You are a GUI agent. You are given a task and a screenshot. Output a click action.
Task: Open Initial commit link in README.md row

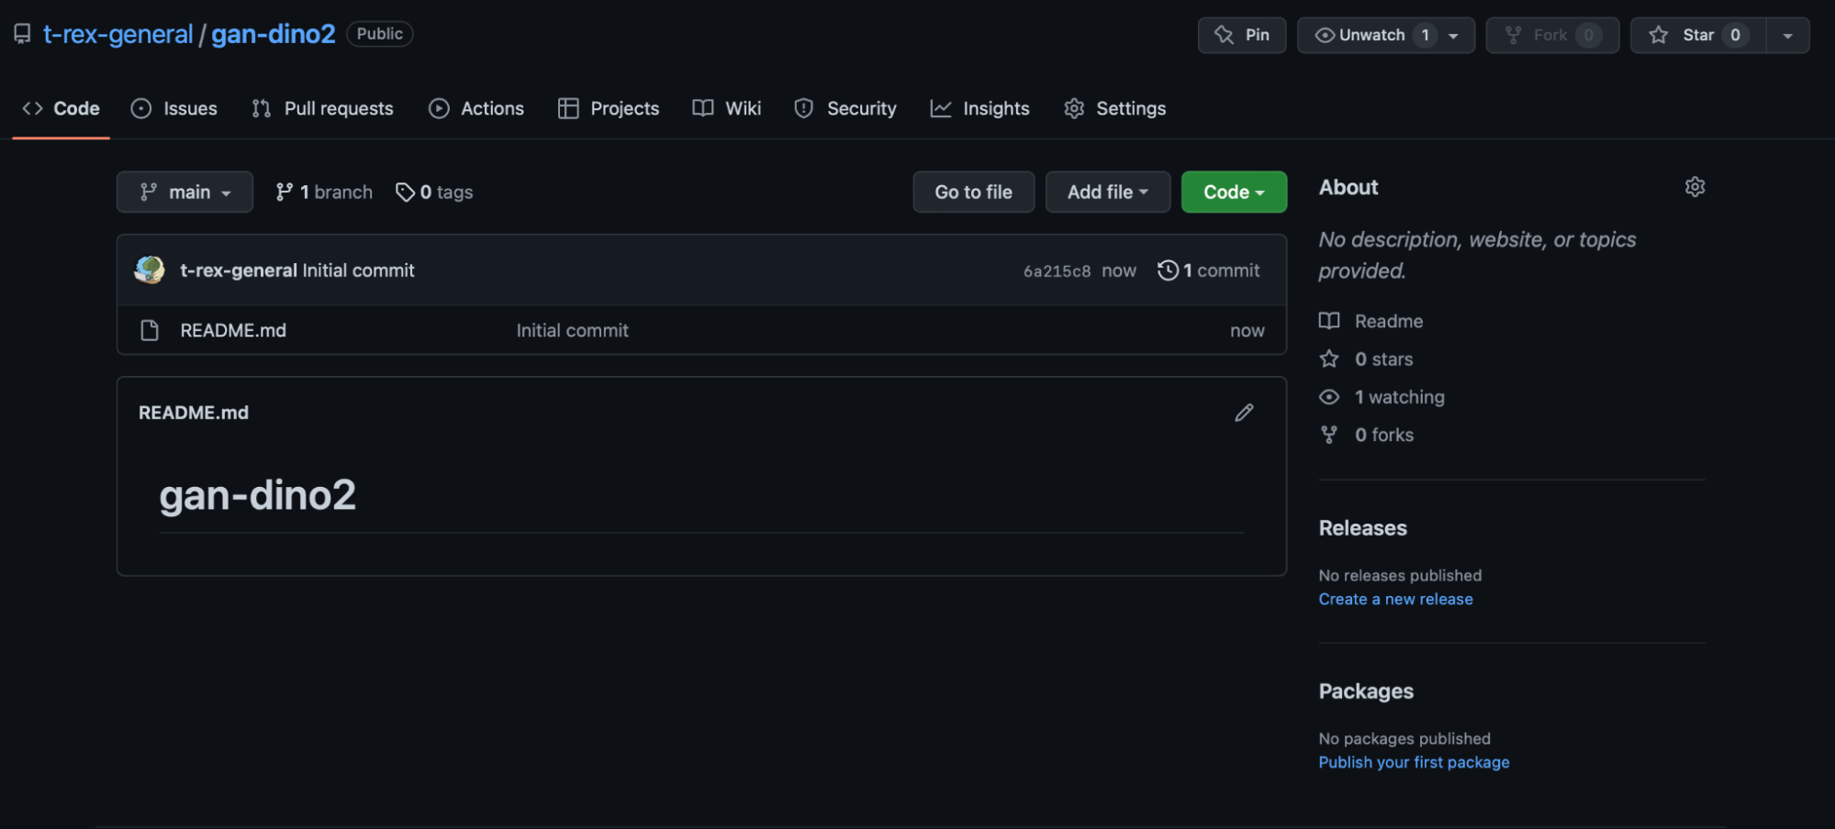pos(573,330)
